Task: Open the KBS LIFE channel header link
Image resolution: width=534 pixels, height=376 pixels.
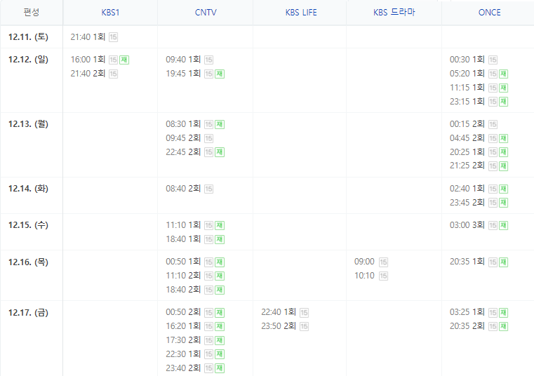Action: coord(301,13)
